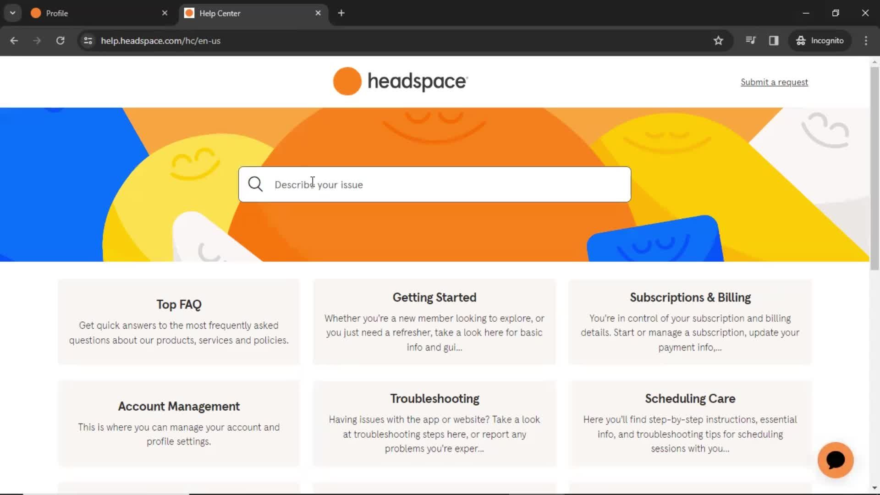The height and width of the screenshot is (495, 880).
Task: Open the Incognito indicator
Action: click(820, 40)
